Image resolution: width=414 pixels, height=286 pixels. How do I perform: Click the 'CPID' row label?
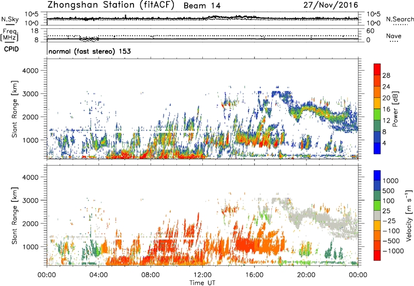[x=11, y=49]
